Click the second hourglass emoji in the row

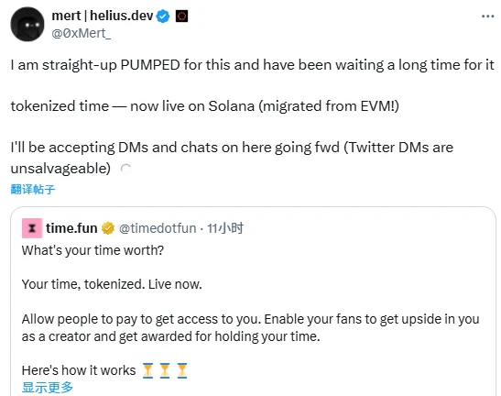click(x=165, y=370)
